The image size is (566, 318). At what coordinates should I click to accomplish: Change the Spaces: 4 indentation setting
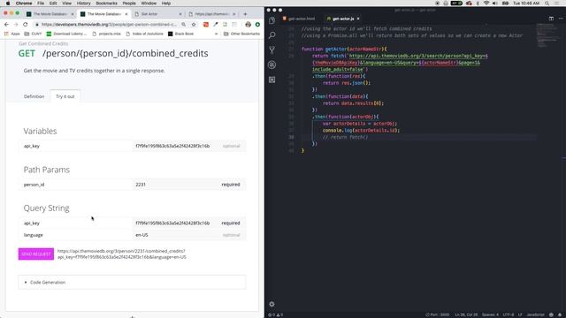(490, 314)
